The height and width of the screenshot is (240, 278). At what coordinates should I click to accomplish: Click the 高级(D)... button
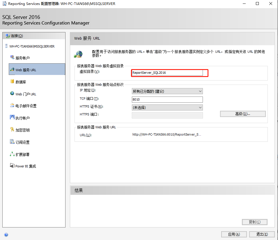click(243, 114)
